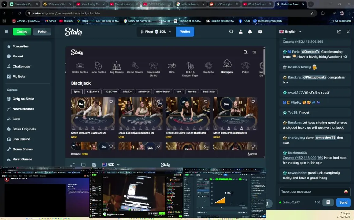Focus the Type your message field

click(x=311, y=192)
